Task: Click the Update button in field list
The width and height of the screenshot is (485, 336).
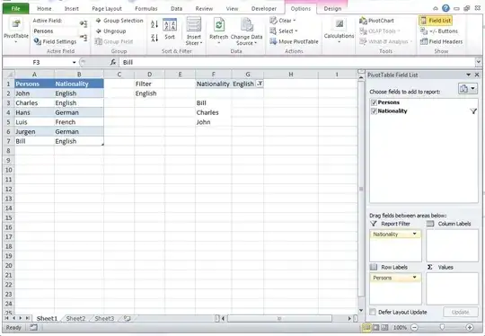Action: pos(460,312)
